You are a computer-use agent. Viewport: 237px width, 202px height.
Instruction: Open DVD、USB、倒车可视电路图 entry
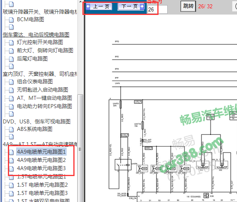[37, 121]
